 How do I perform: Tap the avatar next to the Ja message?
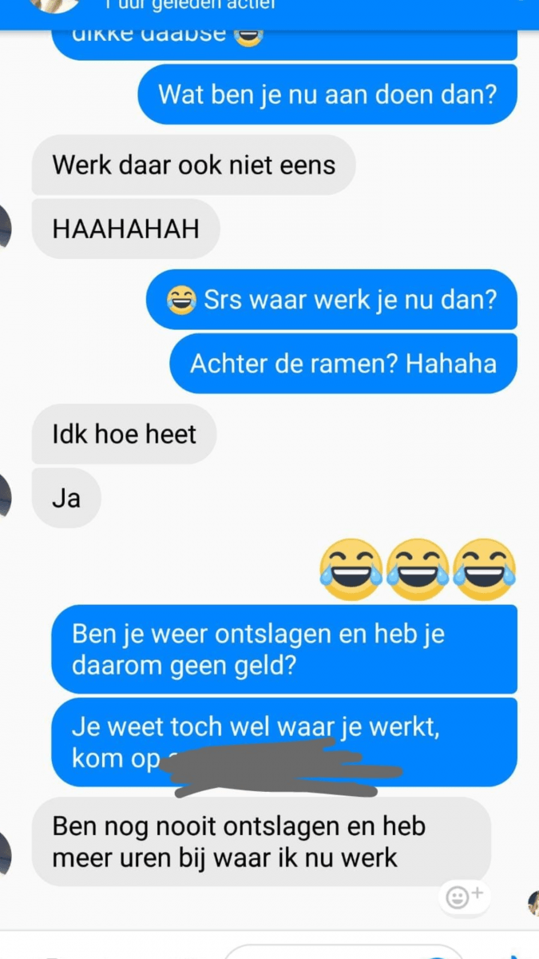(x=5, y=495)
